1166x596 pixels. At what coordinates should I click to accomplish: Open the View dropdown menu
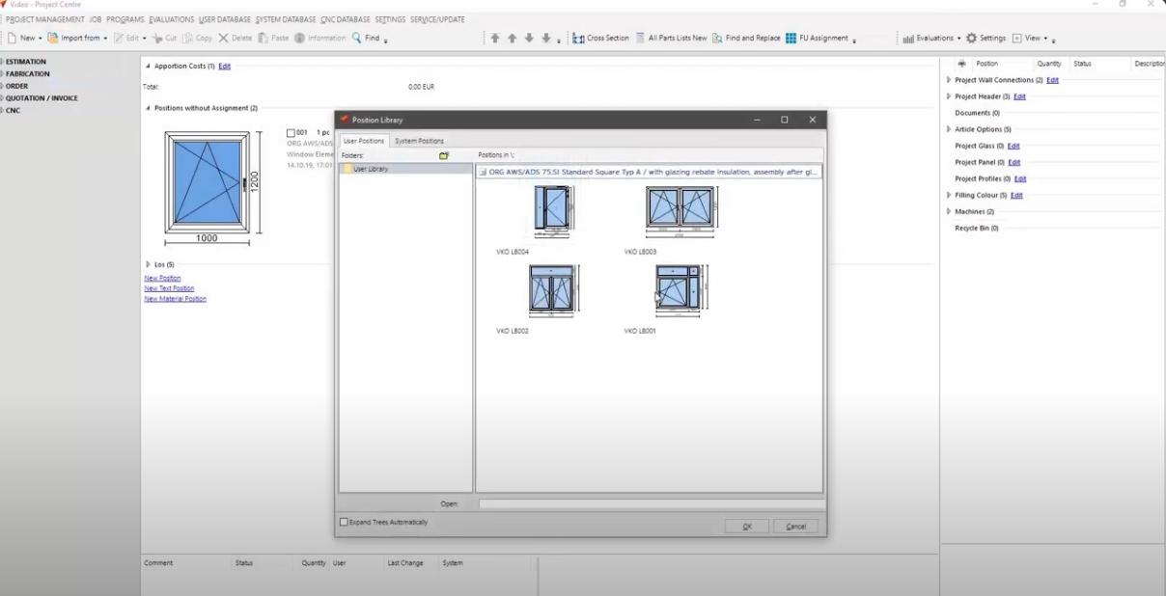1031,38
